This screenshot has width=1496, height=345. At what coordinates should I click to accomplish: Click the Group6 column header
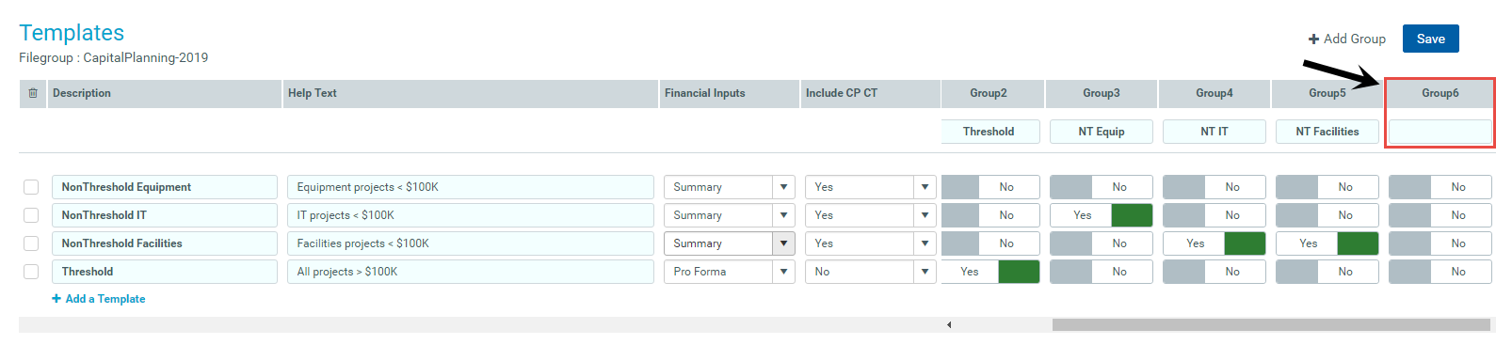coord(1440,93)
